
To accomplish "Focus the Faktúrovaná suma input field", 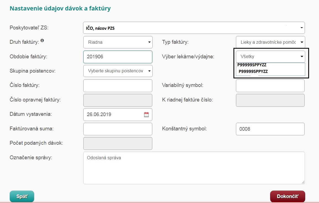I will pyautogui.click(x=118, y=129).
